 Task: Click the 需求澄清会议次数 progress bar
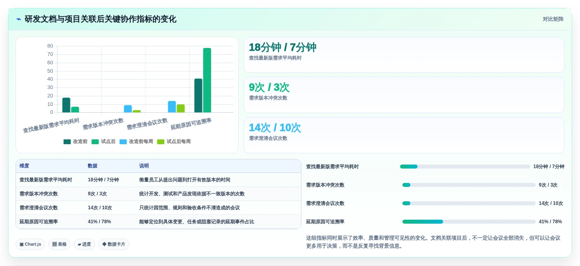(469, 203)
